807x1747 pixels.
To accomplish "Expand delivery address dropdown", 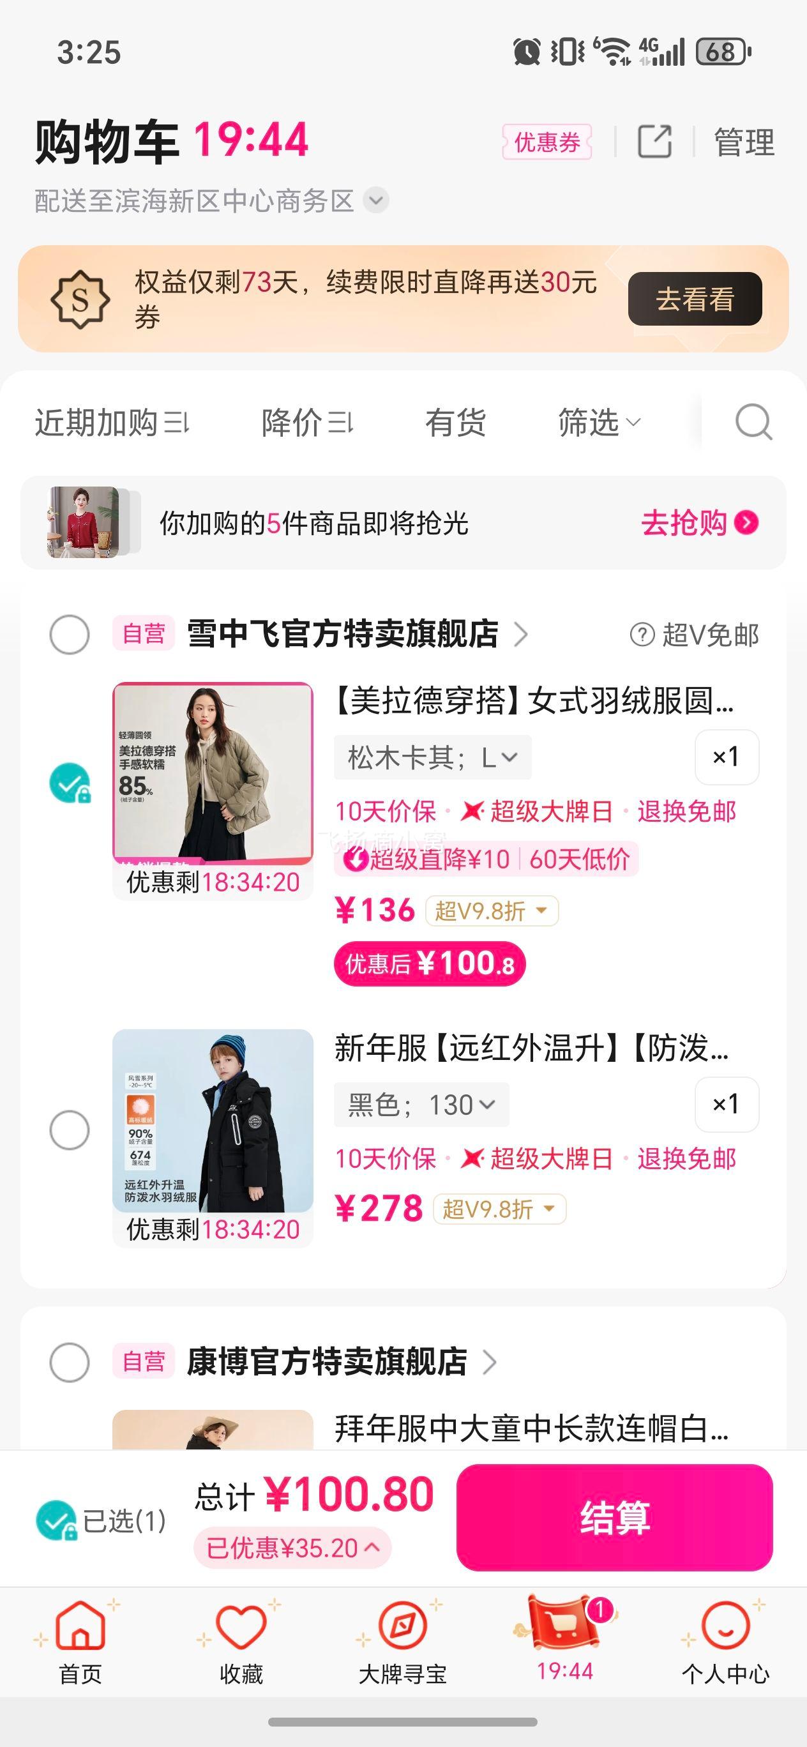I will pyautogui.click(x=375, y=200).
